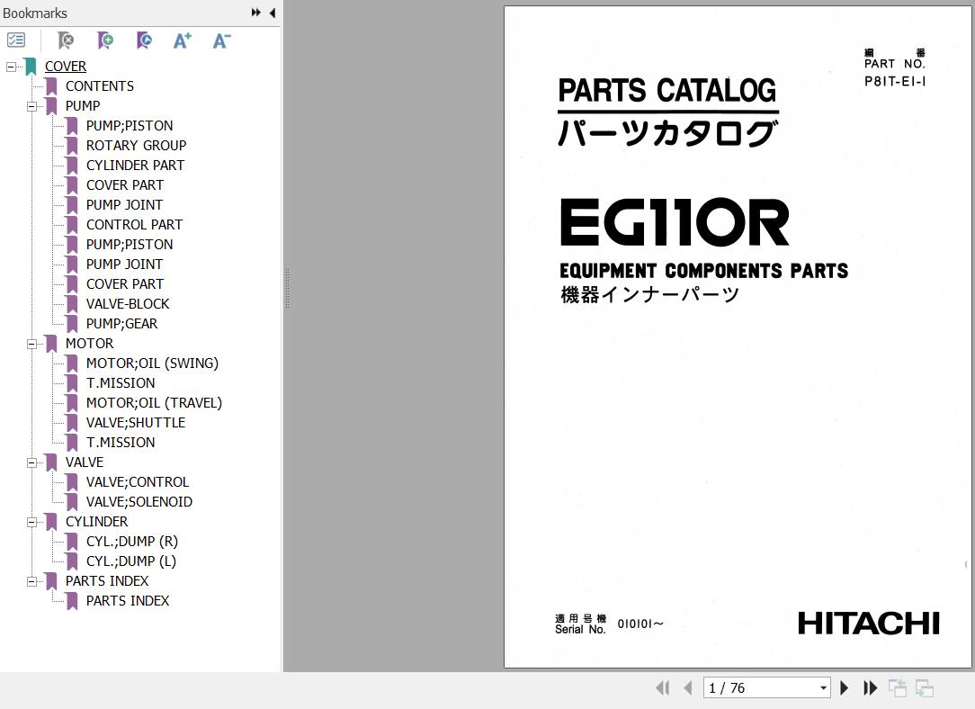Open the MOTOR;OIL (TRAVEL) bookmark
Viewport: 975px width, 709px height.
tap(154, 403)
